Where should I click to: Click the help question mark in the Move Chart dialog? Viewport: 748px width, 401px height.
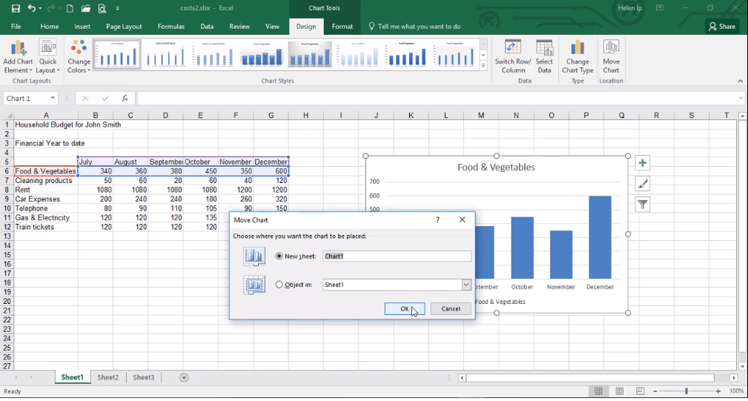[437, 220]
